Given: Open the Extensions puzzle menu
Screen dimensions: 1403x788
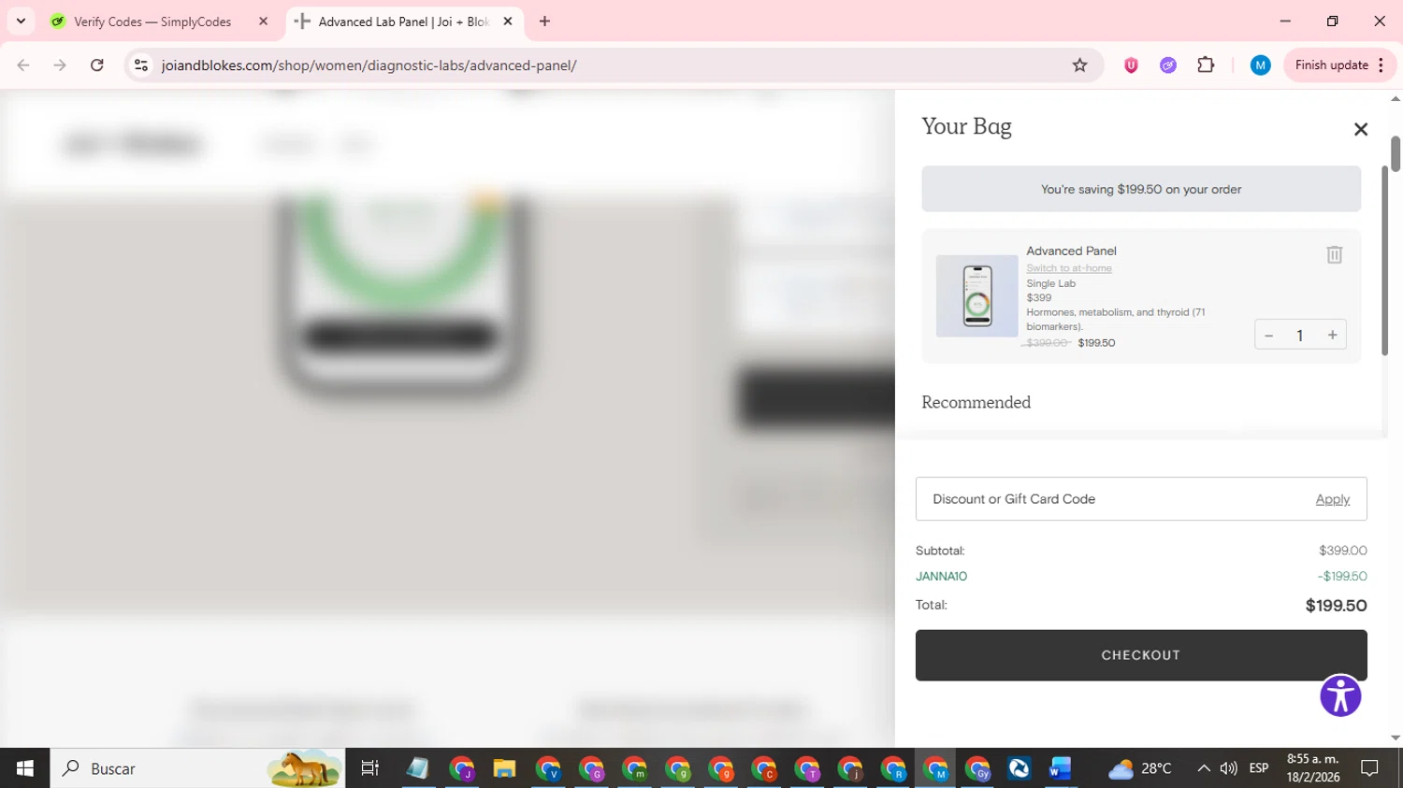Looking at the screenshot, I should click(x=1206, y=65).
